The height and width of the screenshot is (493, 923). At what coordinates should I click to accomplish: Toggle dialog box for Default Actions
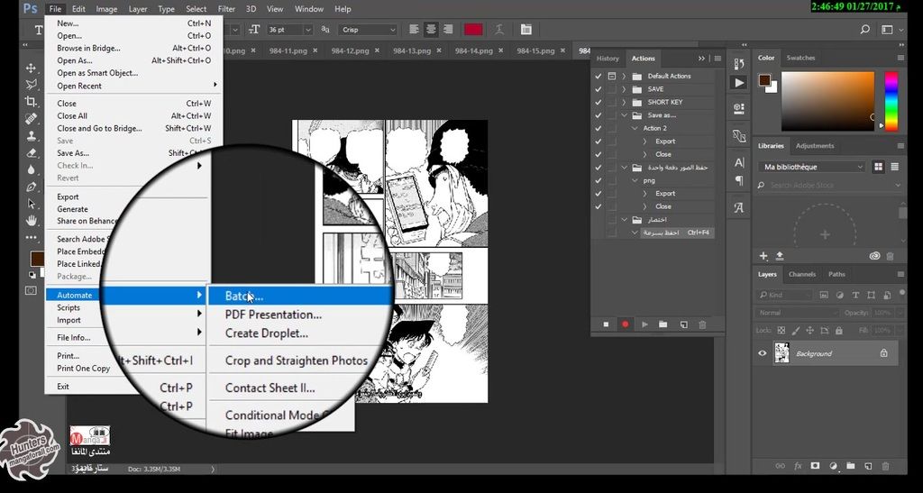pos(612,76)
